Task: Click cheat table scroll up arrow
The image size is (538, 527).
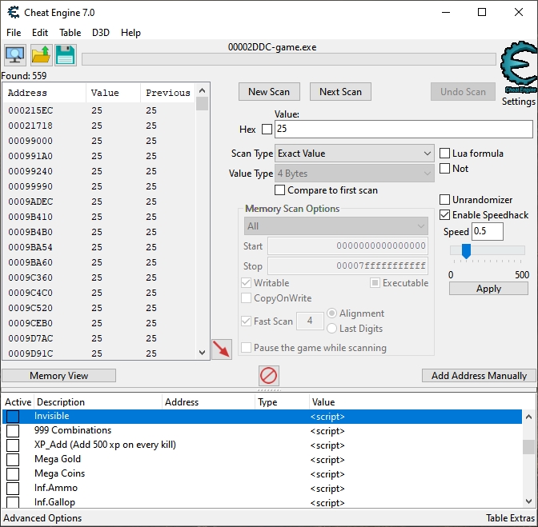Action: [528, 417]
